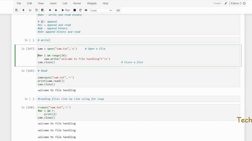Image resolution: width=252 pixels, height=141 pixels.
Task: Open the Widgets menu
Action: click(92, 4)
